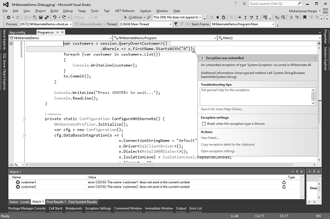Open the Analyze menu
Screen dimensions: 330x219
point(145,11)
